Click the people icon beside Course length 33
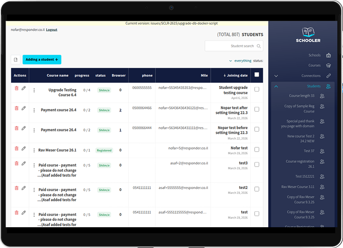The height and width of the screenshot is (248, 343). [322, 96]
